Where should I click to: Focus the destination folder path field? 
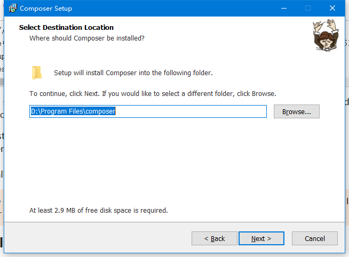[x=148, y=111]
